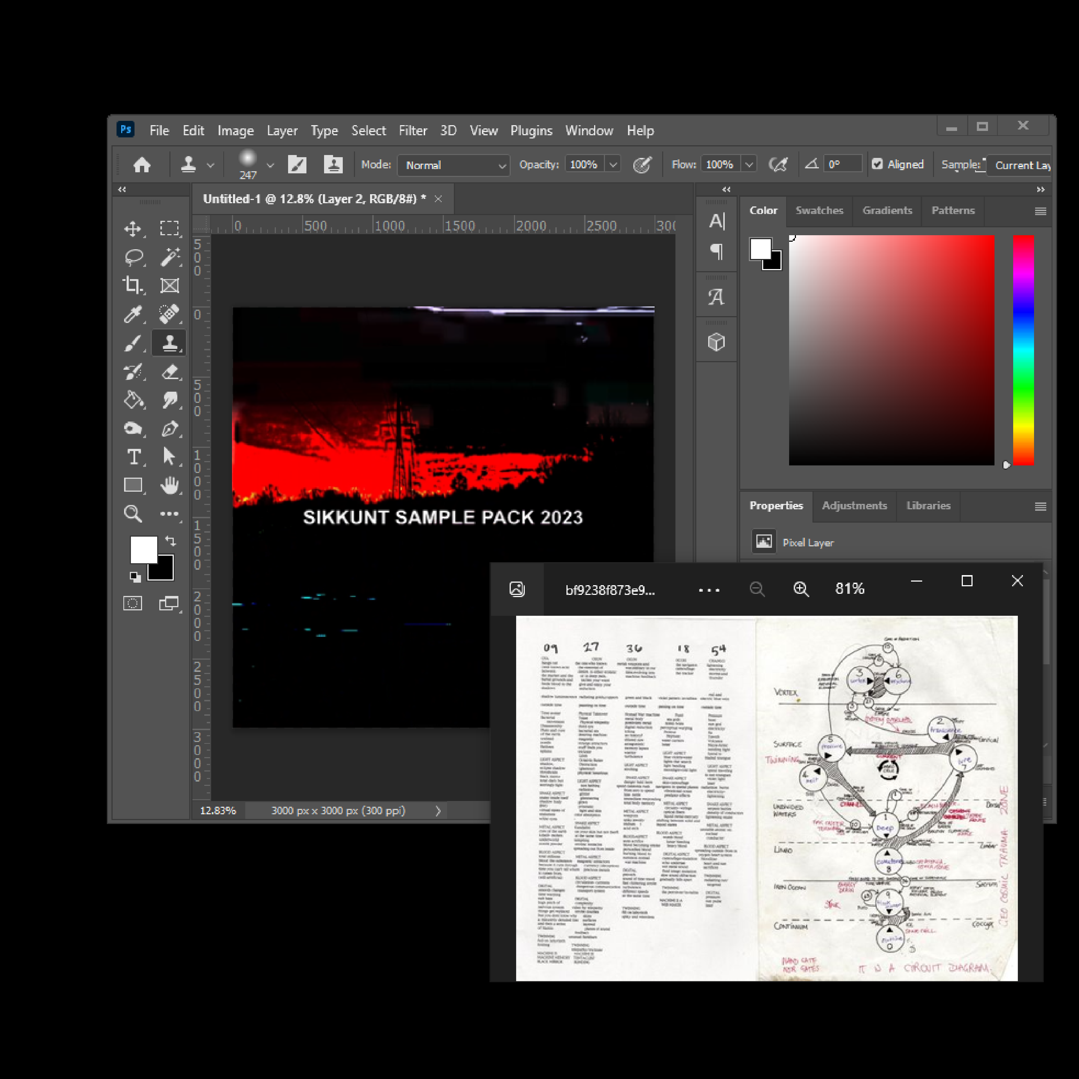Swap foreground and background colors
Viewport: 1079px width, 1079px height.
click(171, 541)
